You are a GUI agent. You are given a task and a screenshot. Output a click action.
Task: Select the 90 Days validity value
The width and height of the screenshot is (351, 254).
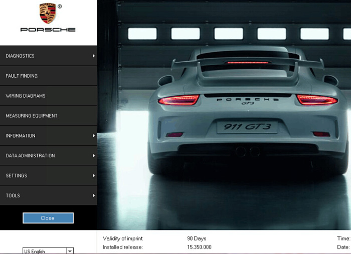click(197, 238)
